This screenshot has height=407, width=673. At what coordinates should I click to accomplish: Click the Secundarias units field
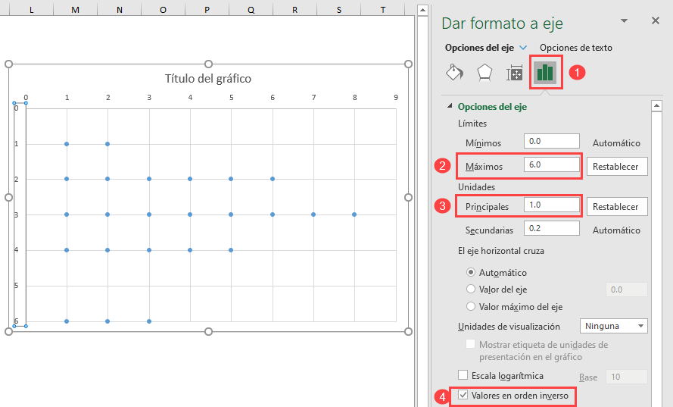(552, 228)
